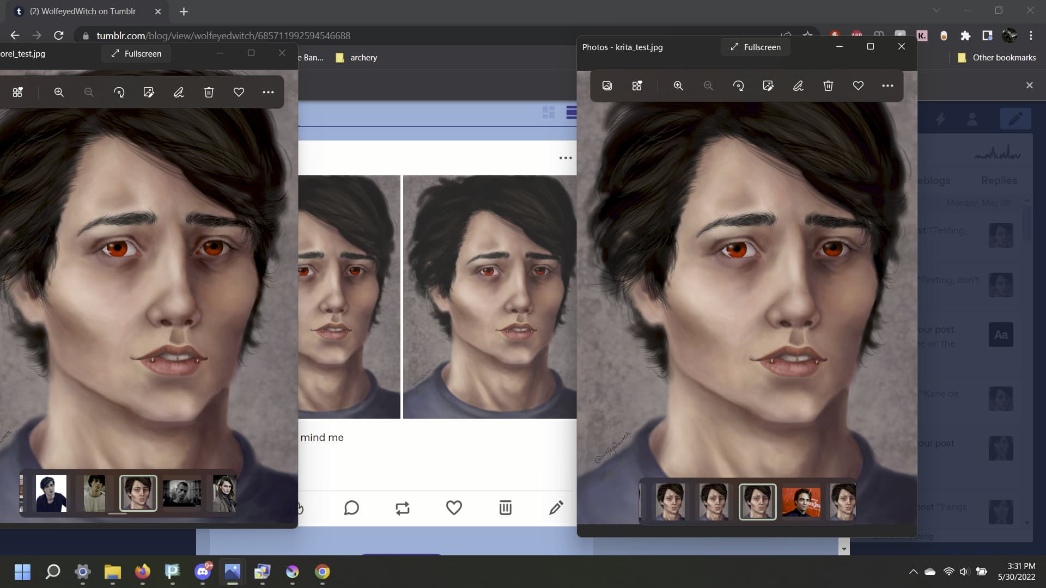Rotate the krita_test.jpg photo
The height and width of the screenshot is (588, 1046).
[x=738, y=86]
